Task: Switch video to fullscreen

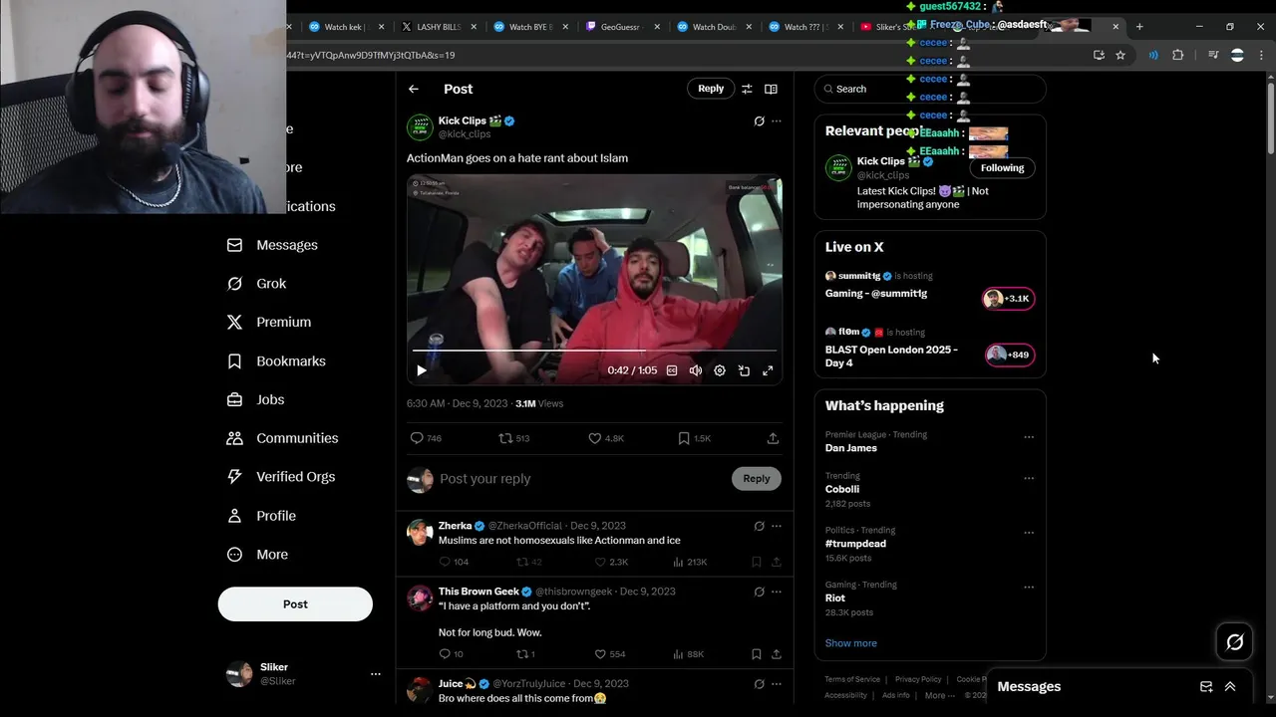Action: pos(768,370)
